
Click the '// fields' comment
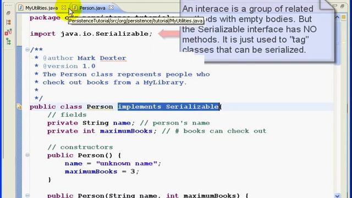[x=67, y=115]
